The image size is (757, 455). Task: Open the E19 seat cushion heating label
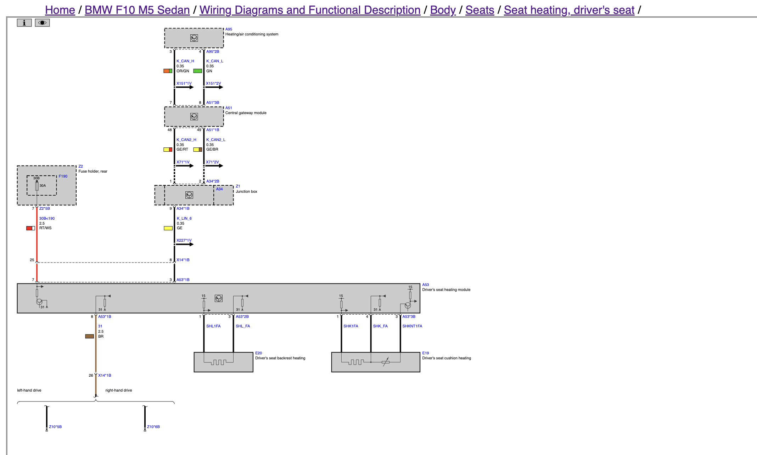coord(425,353)
